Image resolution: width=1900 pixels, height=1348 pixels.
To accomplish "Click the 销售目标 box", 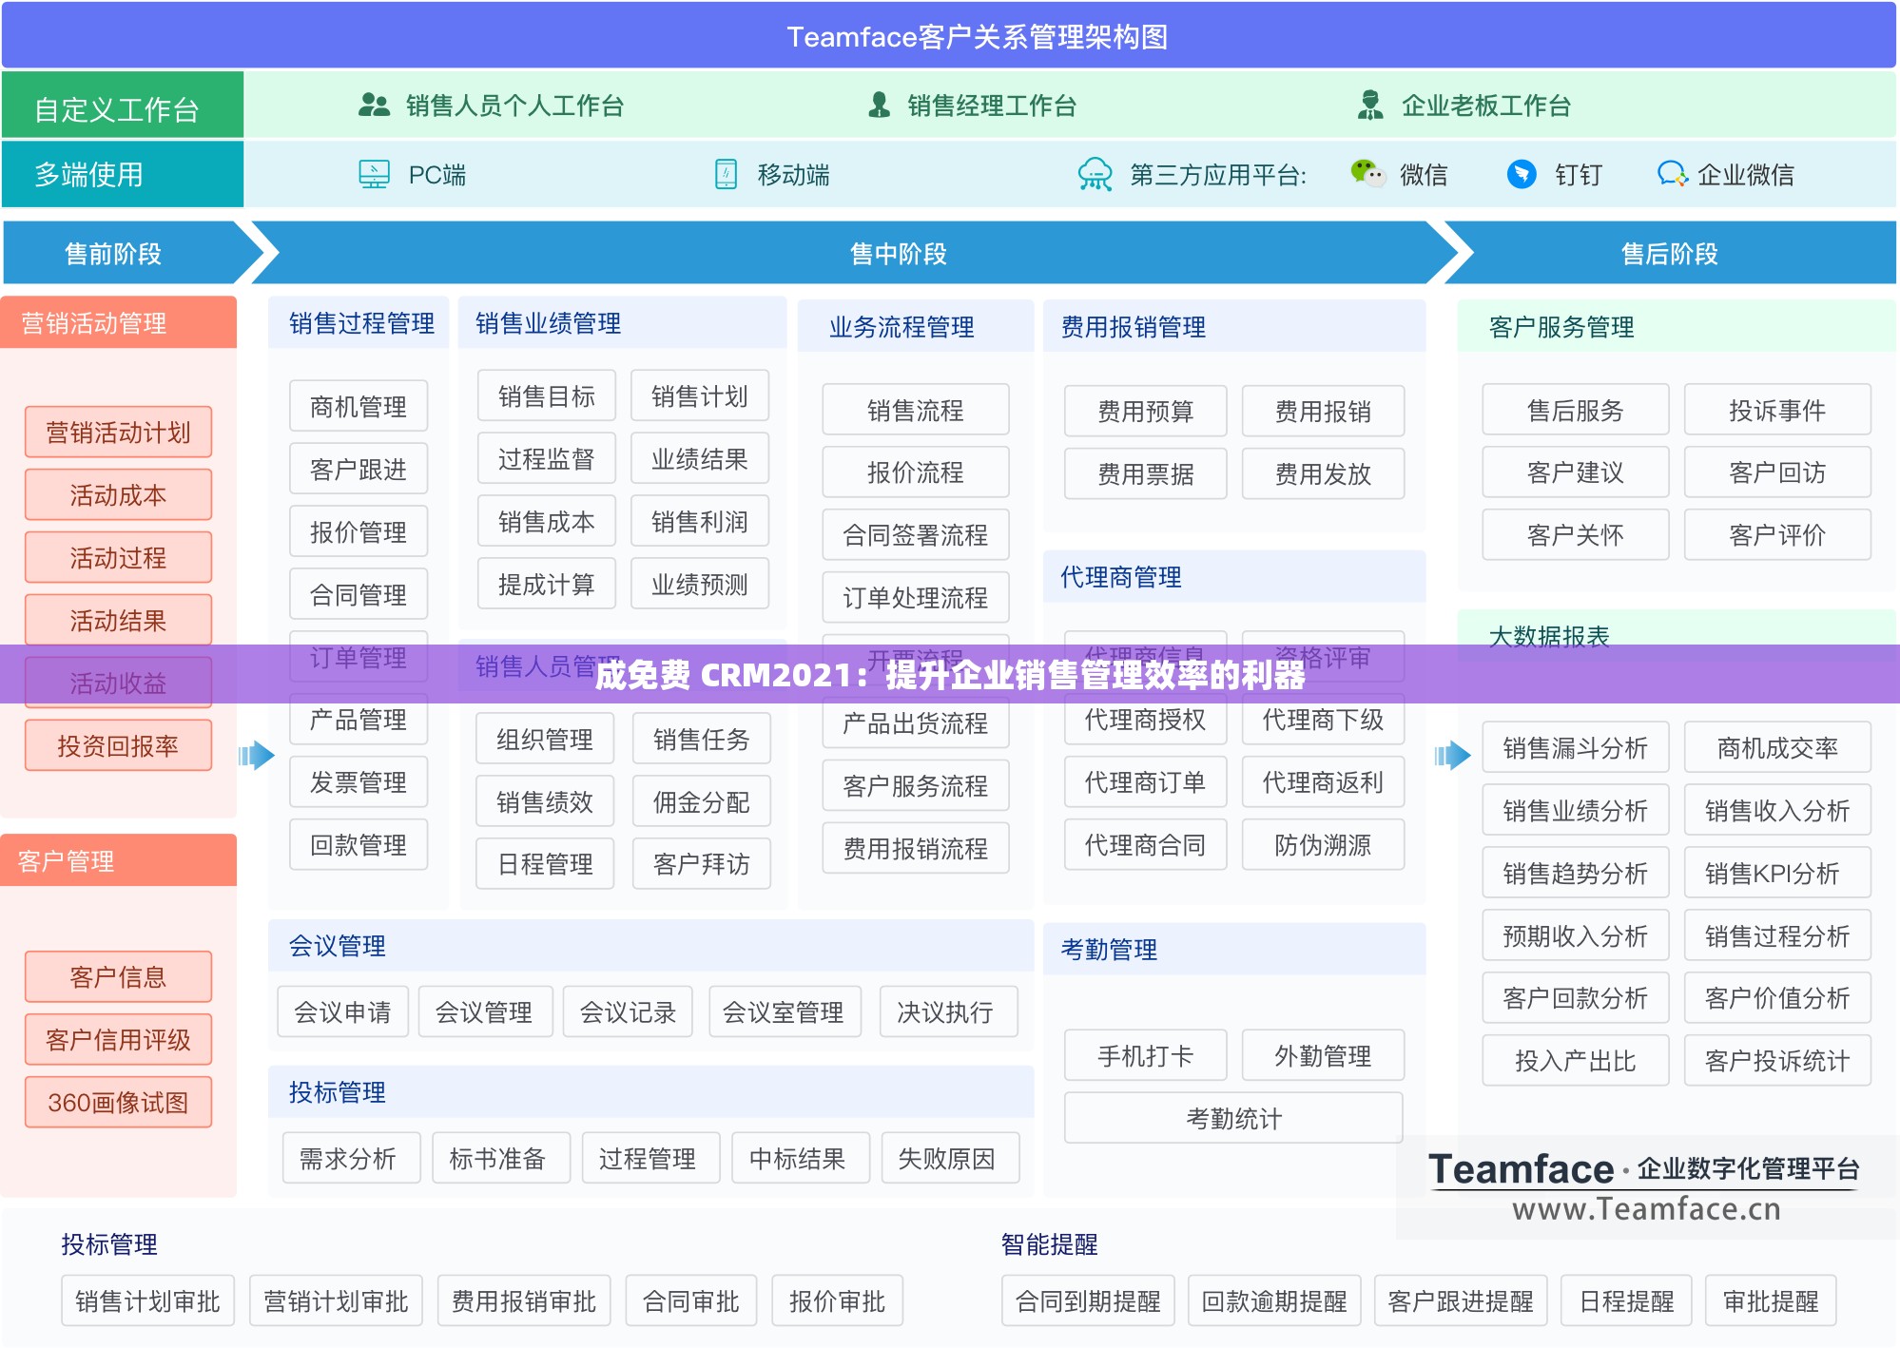I will tap(547, 395).
